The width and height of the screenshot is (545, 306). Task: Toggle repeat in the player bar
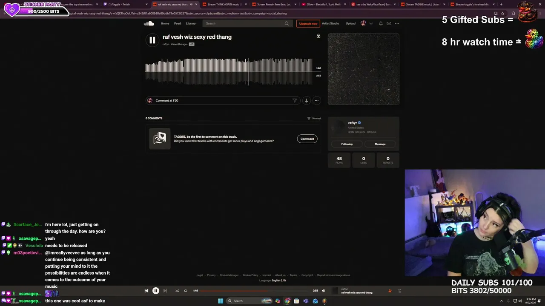click(186, 291)
